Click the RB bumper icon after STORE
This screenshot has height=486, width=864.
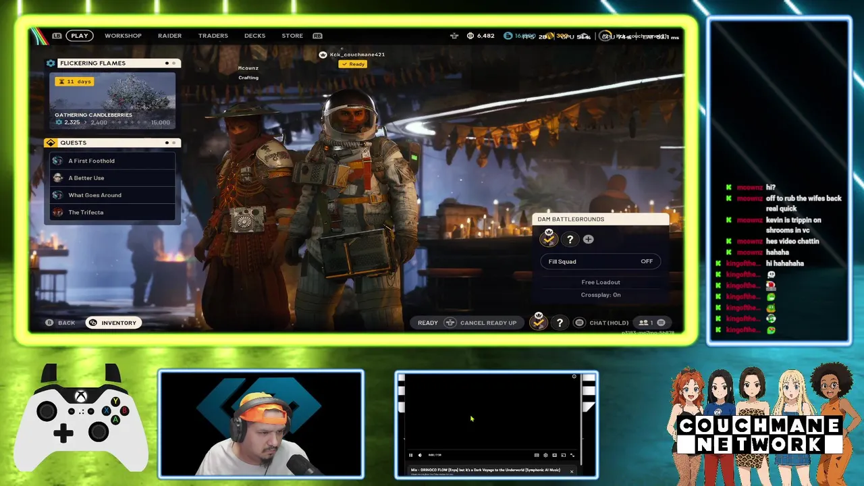317,36
